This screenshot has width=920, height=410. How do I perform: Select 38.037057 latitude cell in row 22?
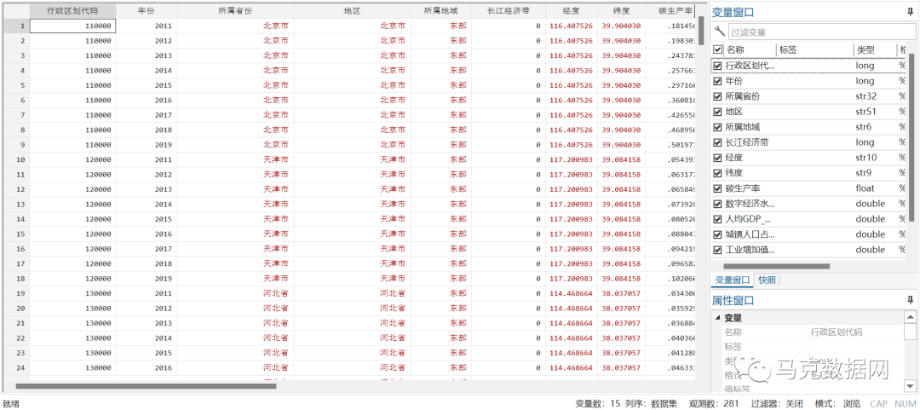(x=621, y=338)
